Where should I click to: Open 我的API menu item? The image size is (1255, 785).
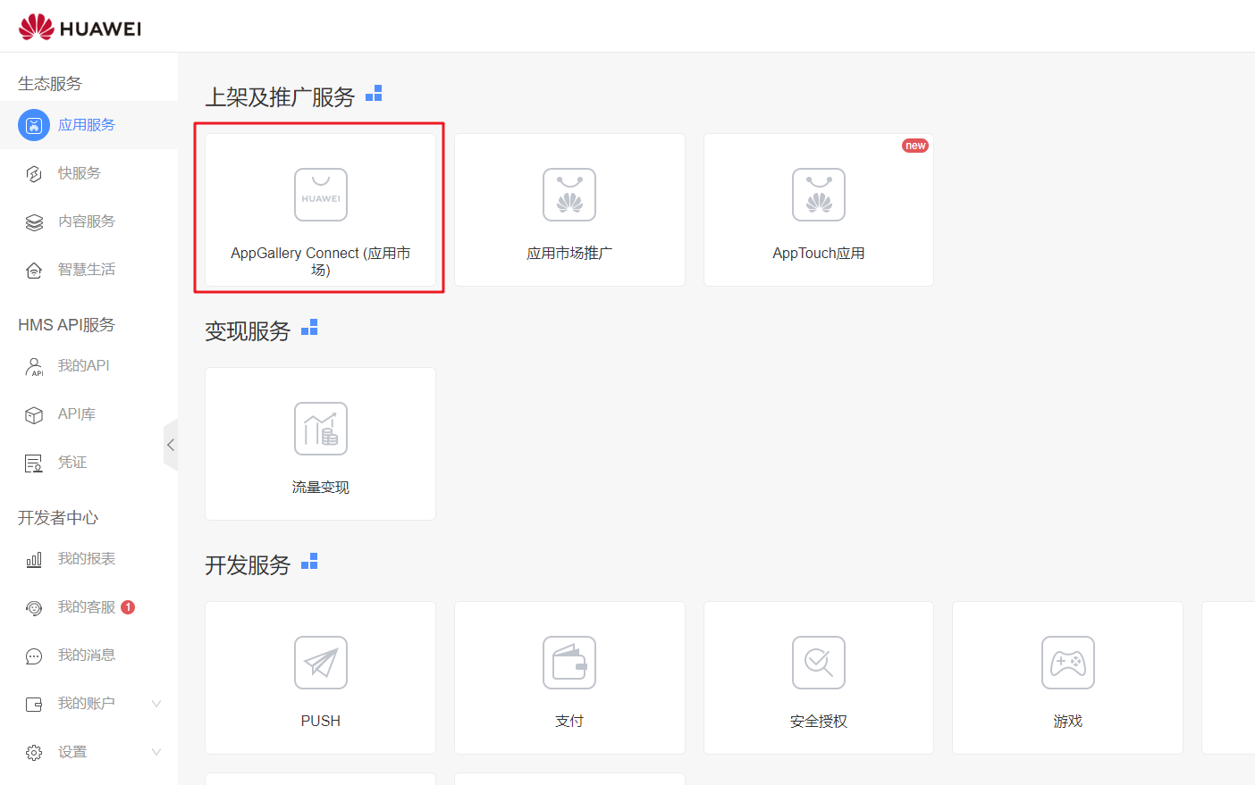click(x=89, y=366)
